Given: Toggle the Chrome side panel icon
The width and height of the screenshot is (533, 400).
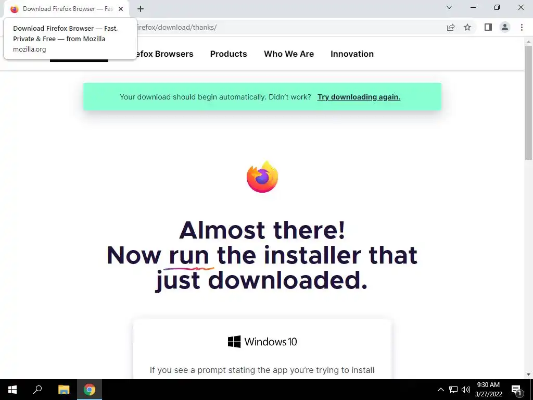Looking at the screenshot, I should tap(488, 27).
